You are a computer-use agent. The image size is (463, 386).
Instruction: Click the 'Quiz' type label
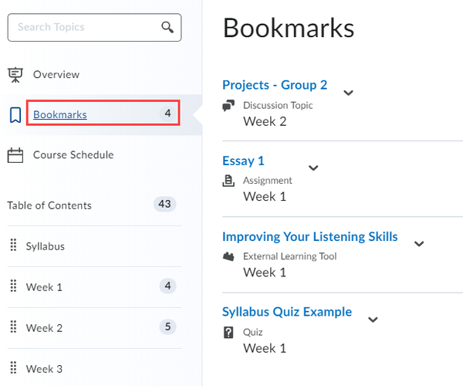click(x=253, y=333)
